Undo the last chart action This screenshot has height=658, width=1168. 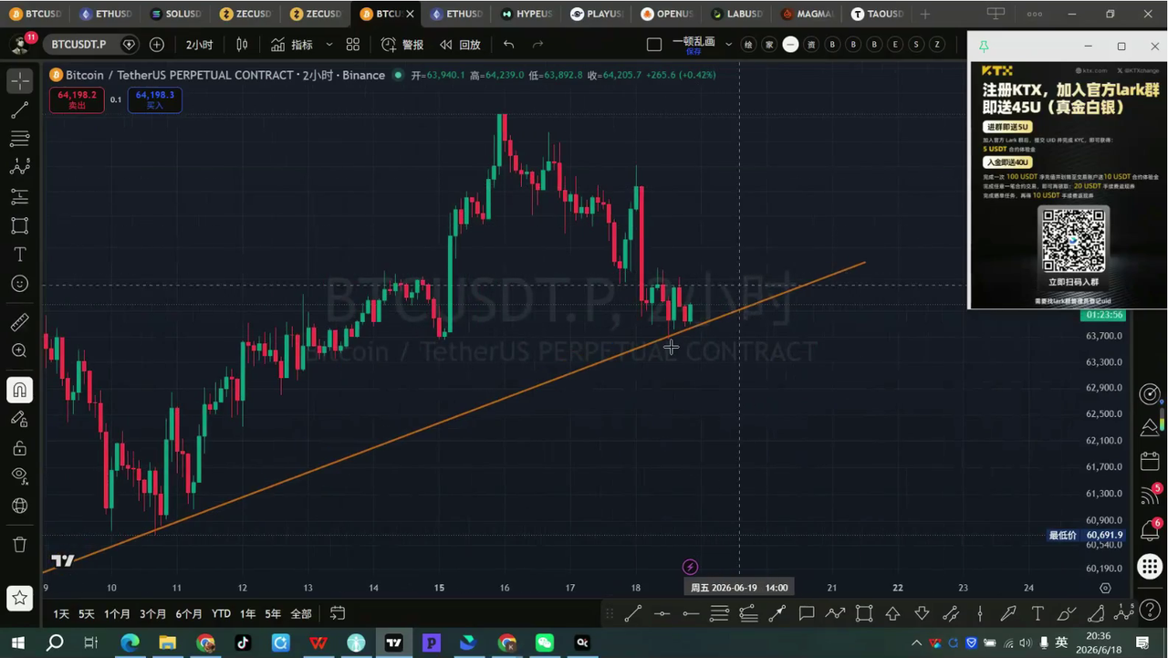click(508, 45)
